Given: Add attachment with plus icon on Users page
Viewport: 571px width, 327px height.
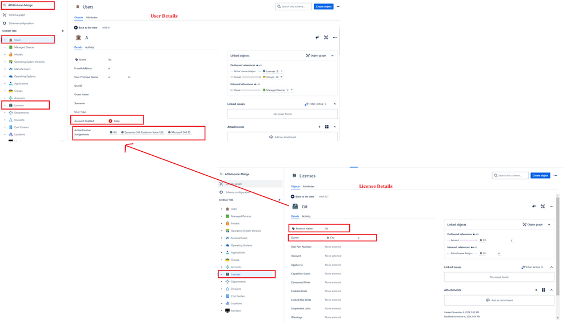Looking at the screenshot, I should coord(320,127).
